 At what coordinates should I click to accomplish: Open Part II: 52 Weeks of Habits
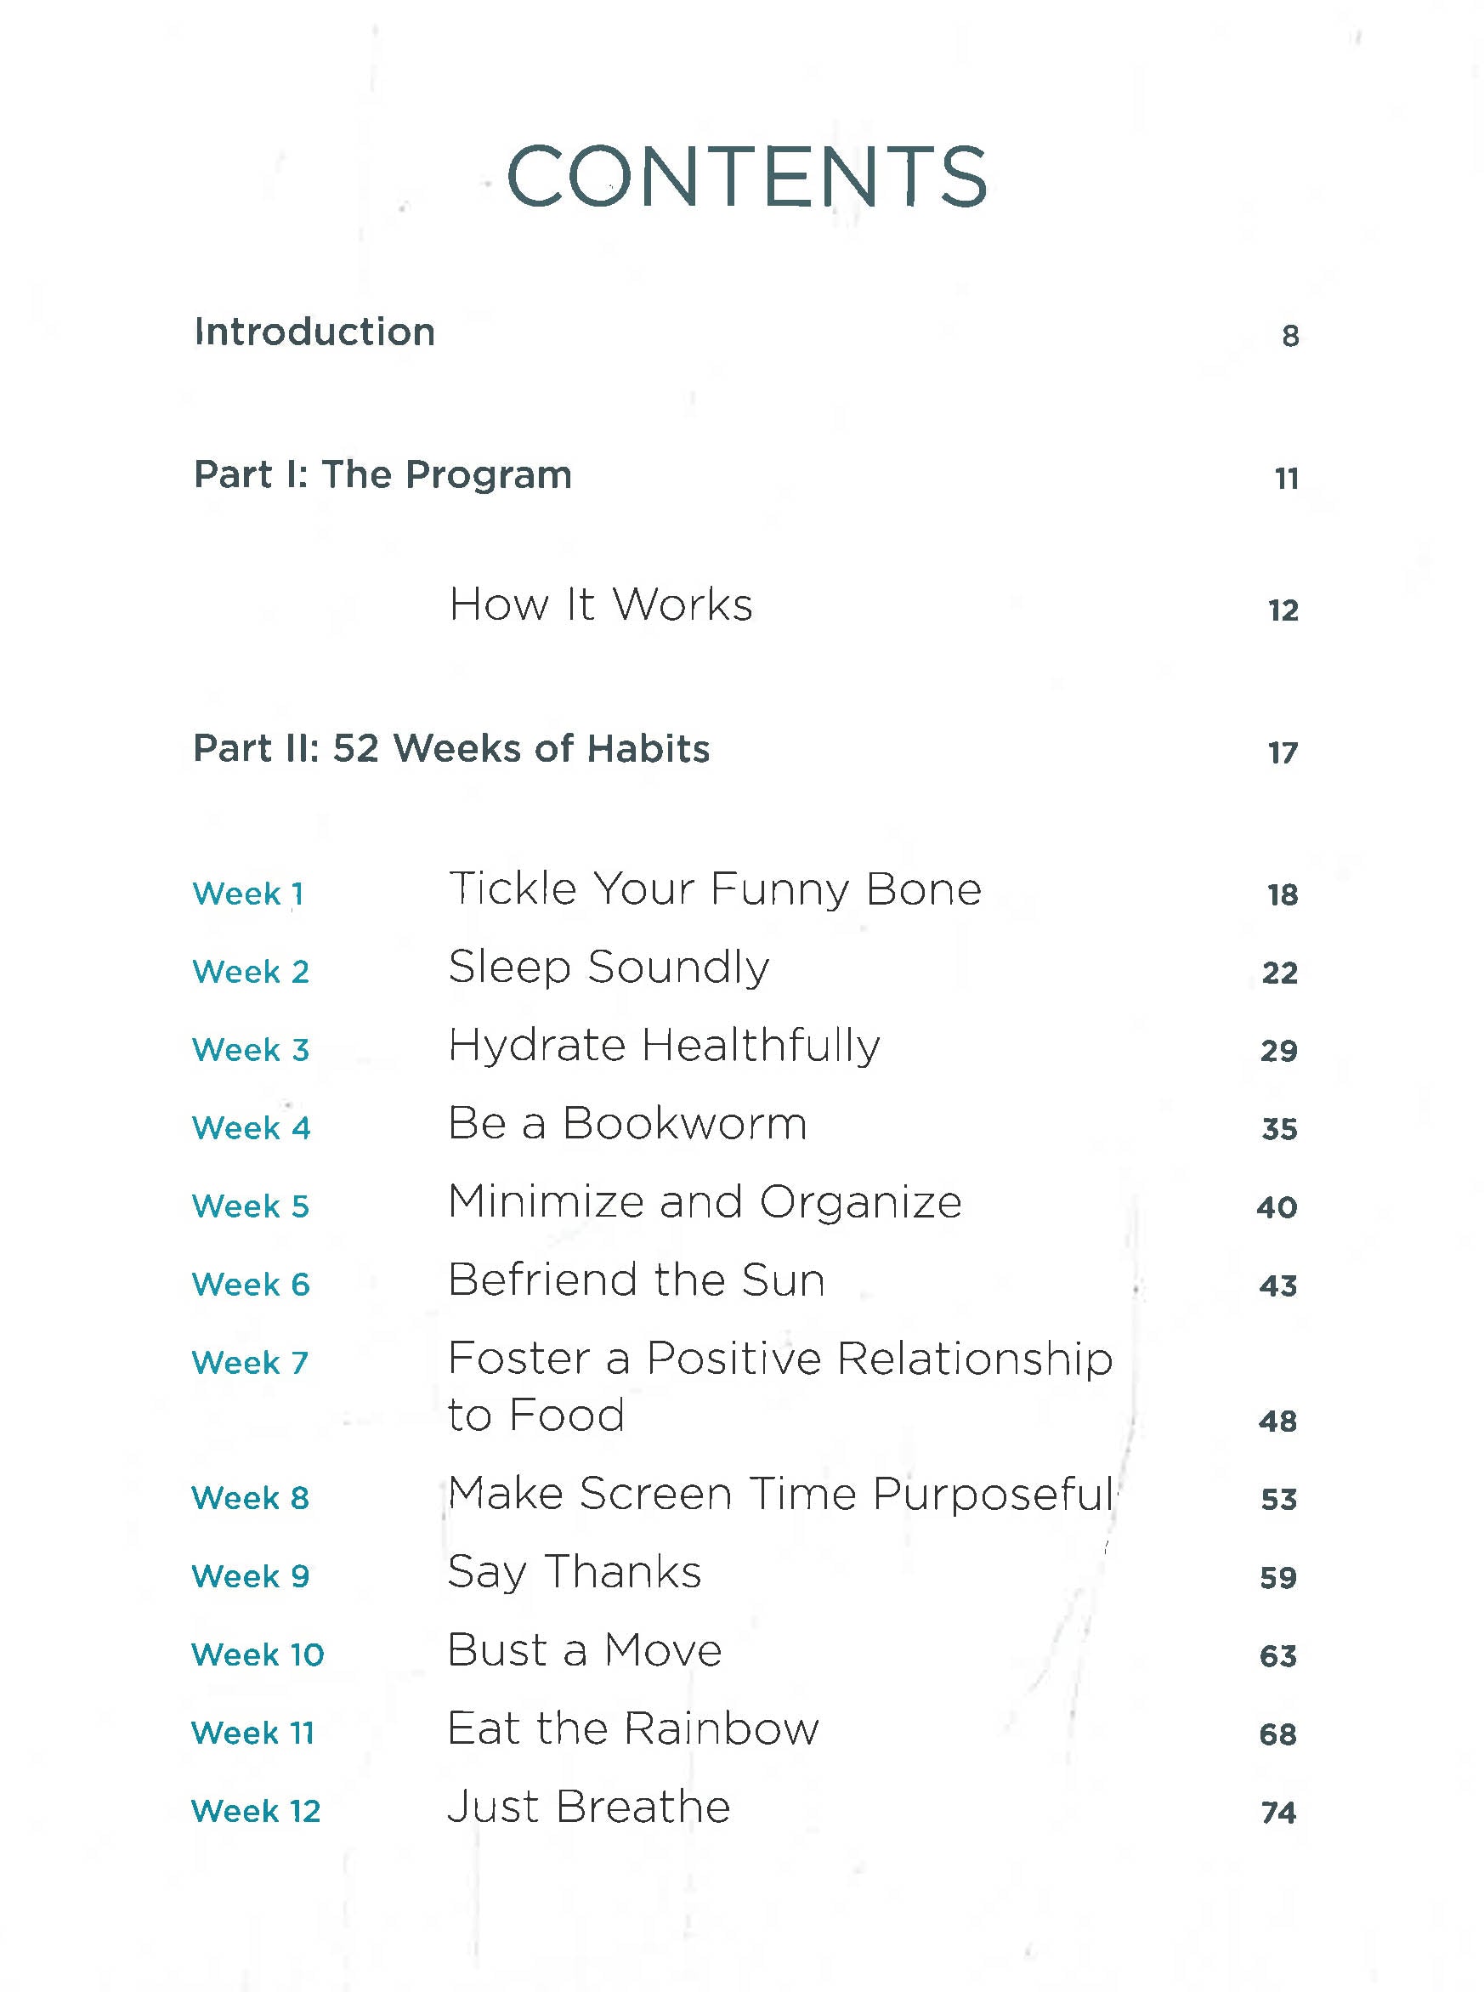pos(451,748)
